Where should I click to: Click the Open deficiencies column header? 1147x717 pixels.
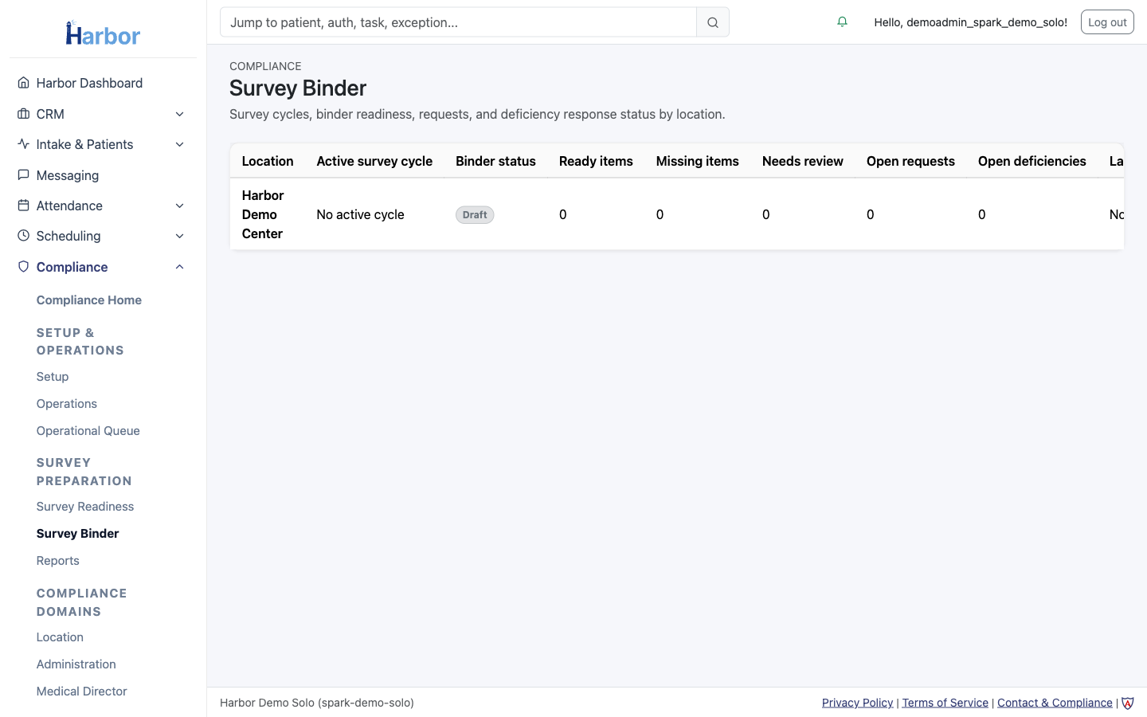click(x=1032, y=161)
